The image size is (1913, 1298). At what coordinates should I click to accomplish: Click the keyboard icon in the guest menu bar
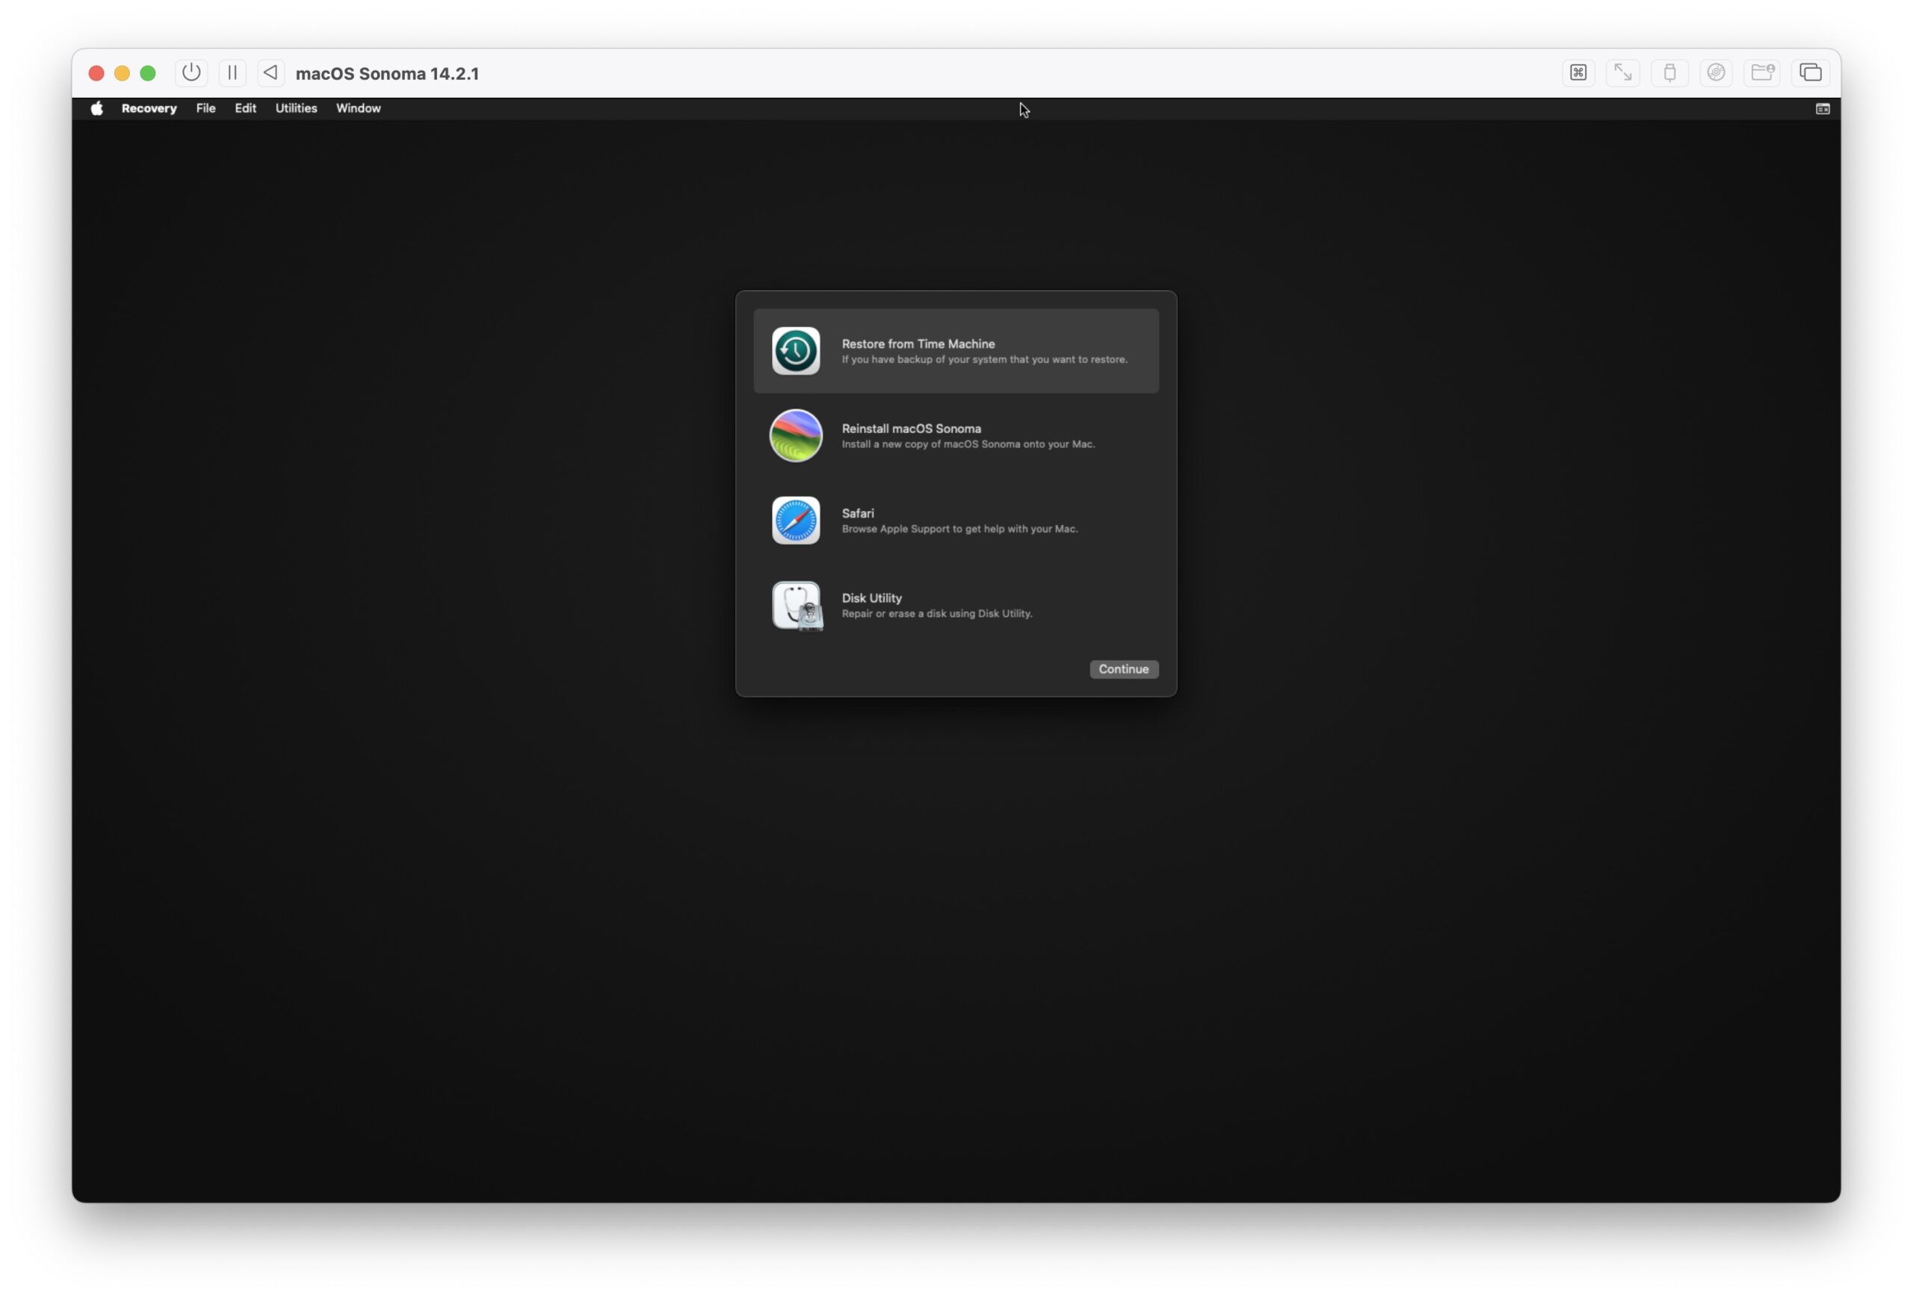(x=1822, y=108)
